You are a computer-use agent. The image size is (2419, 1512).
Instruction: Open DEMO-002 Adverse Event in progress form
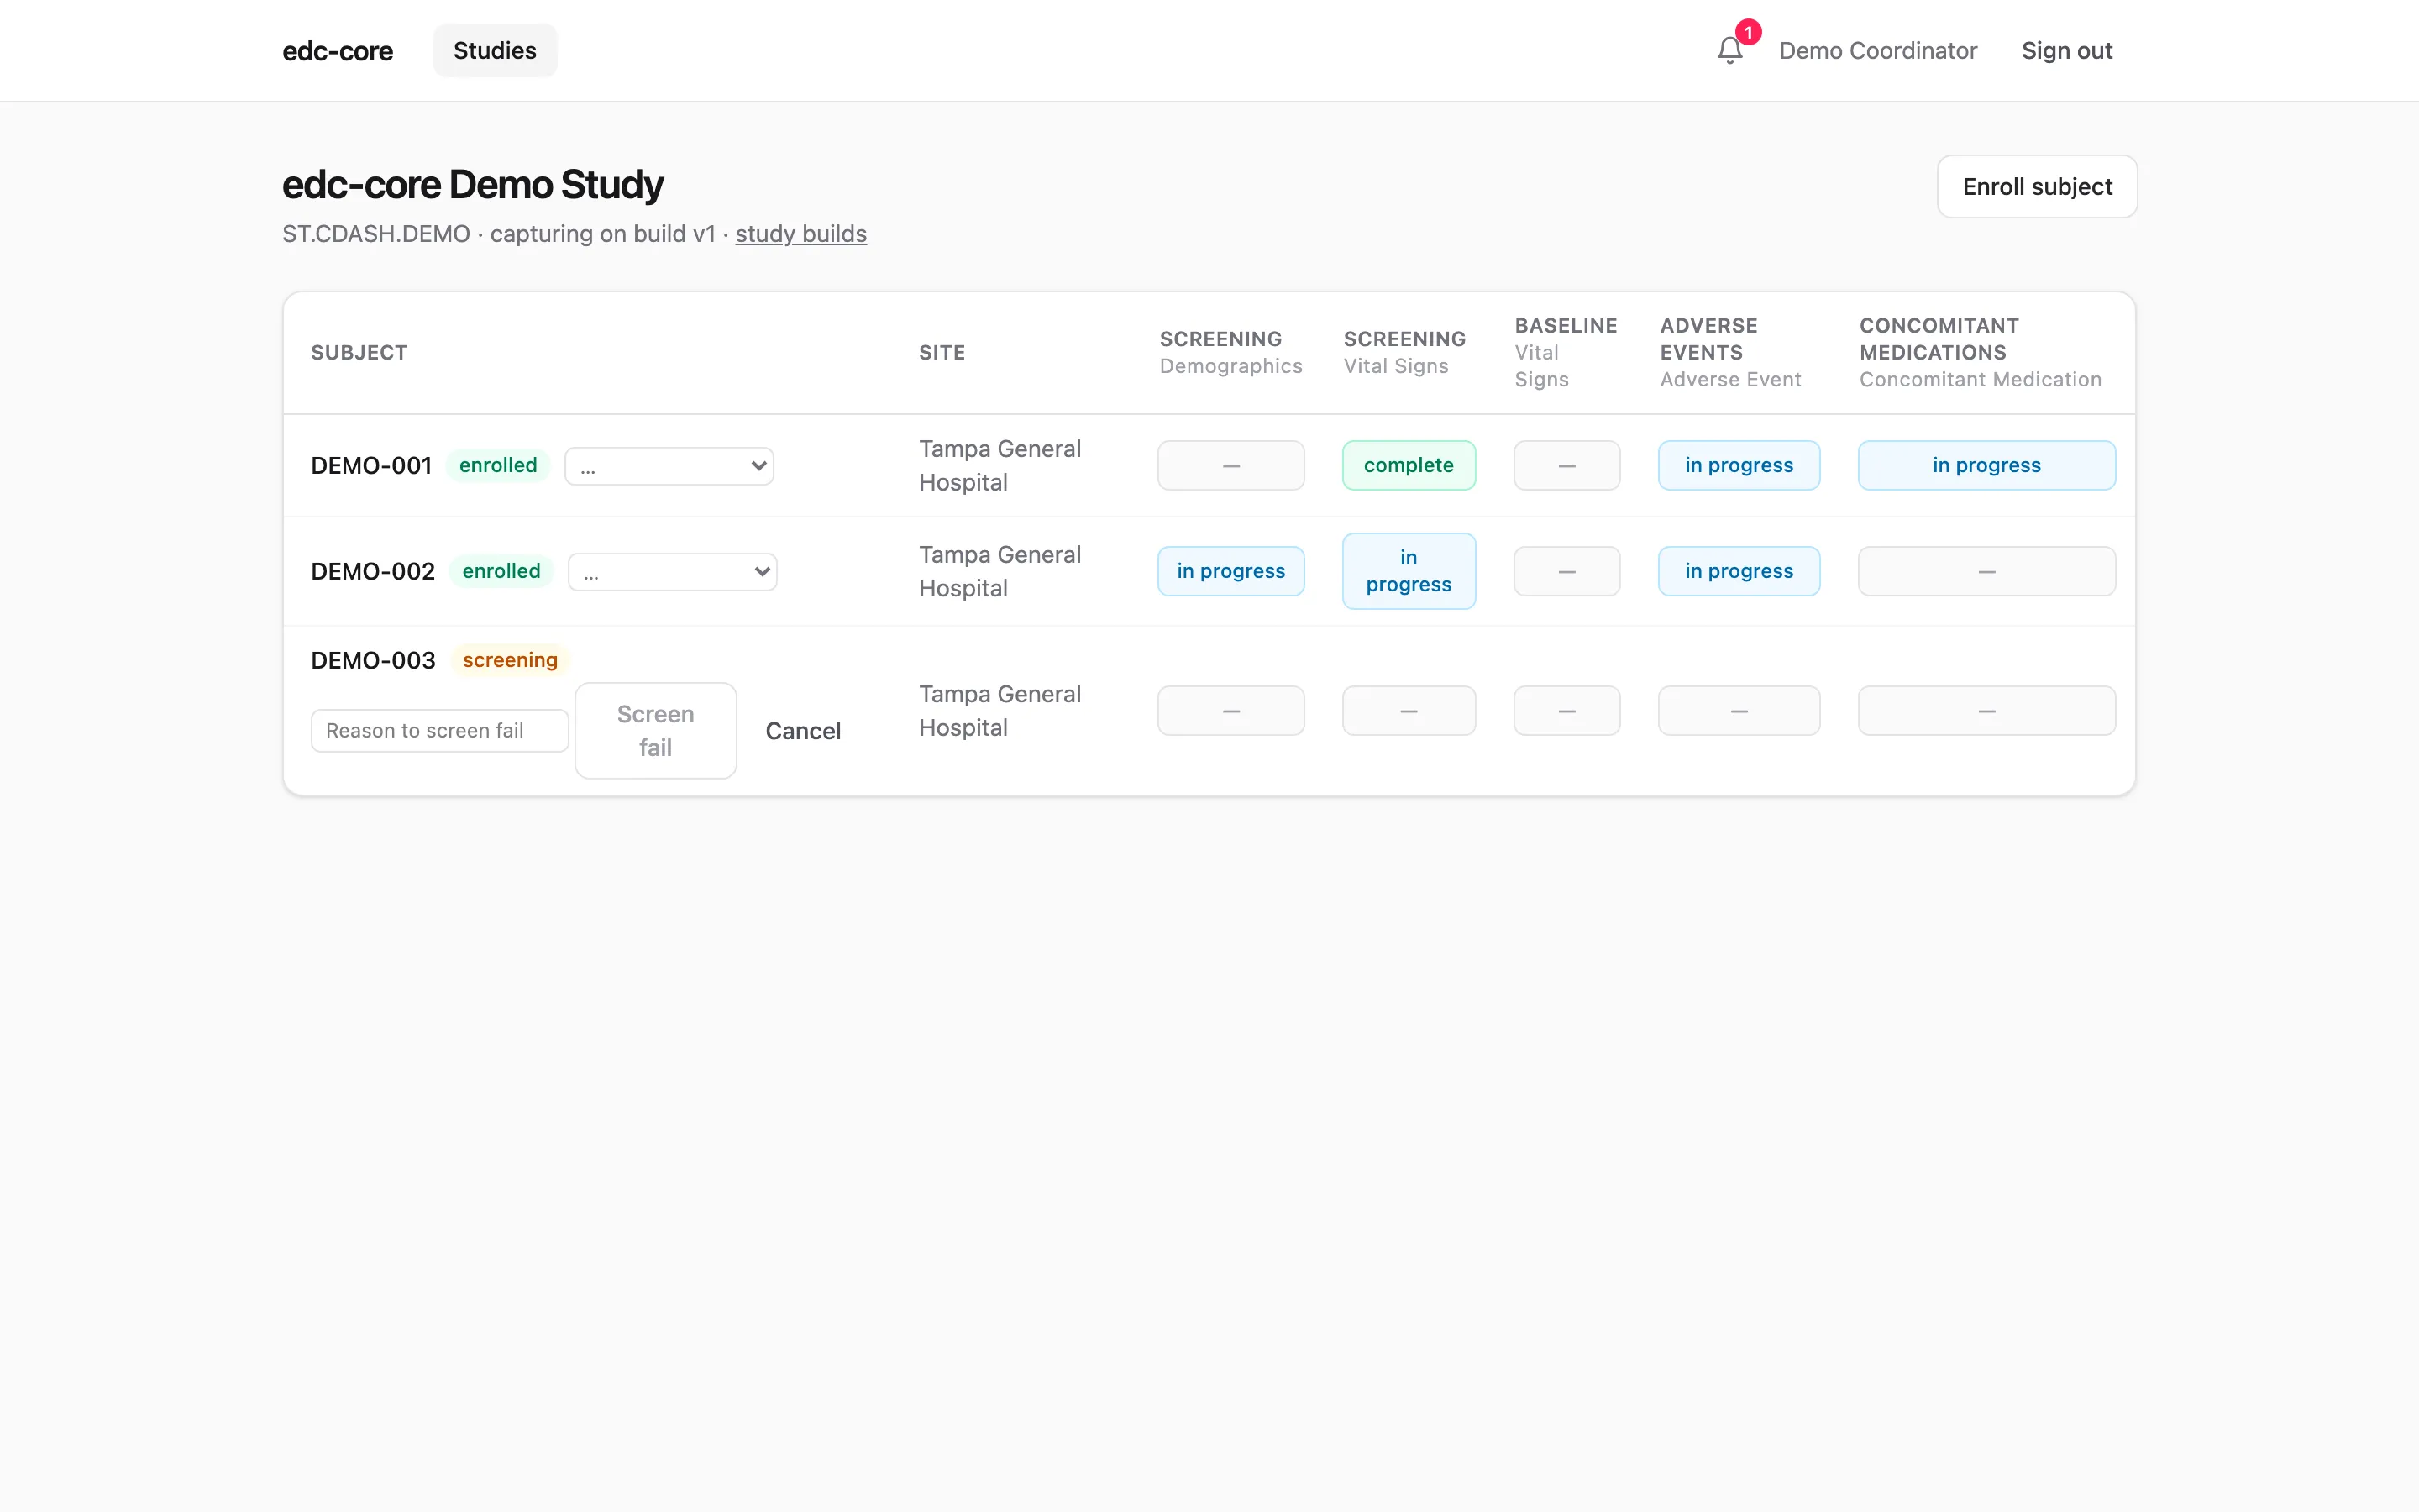pos(1739,572)
